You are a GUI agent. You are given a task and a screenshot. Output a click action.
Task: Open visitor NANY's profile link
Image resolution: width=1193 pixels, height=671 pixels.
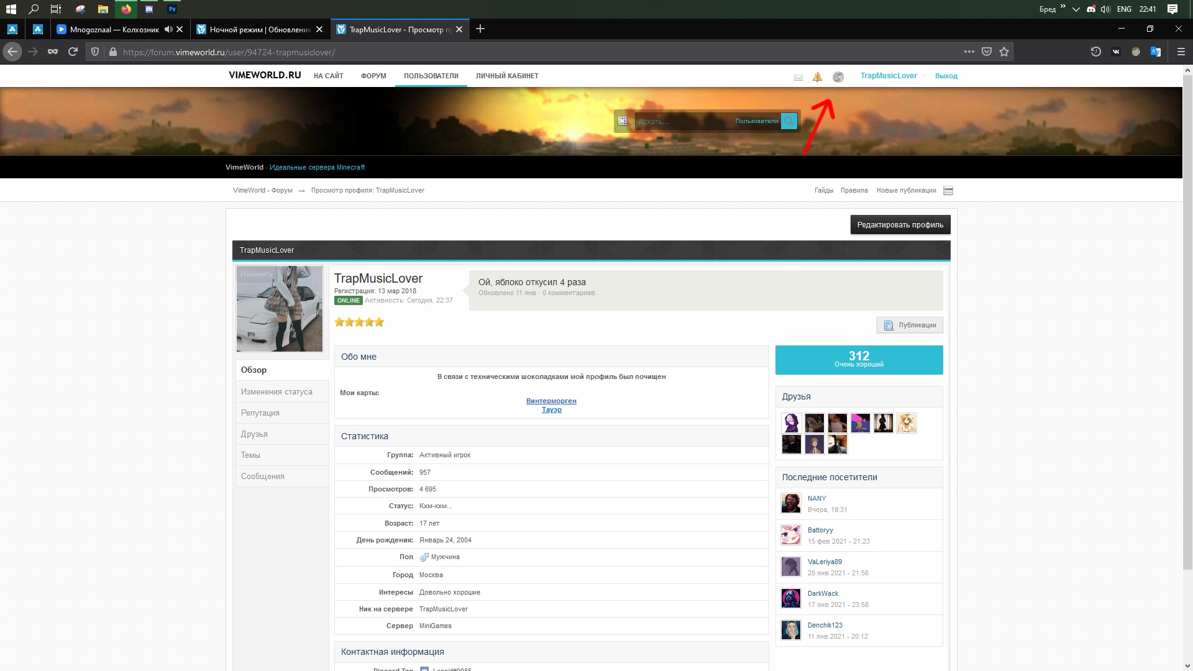(816, 498)
